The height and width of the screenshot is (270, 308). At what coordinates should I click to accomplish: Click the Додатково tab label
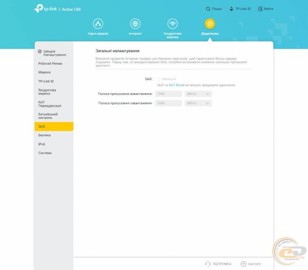210,34
